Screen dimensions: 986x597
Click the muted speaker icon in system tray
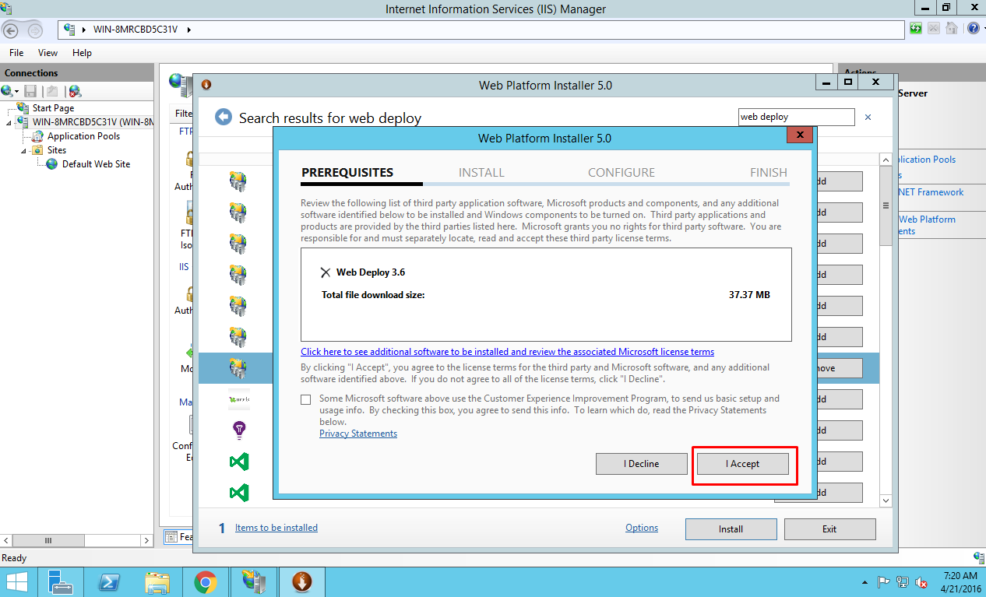(x=921, y=581)
